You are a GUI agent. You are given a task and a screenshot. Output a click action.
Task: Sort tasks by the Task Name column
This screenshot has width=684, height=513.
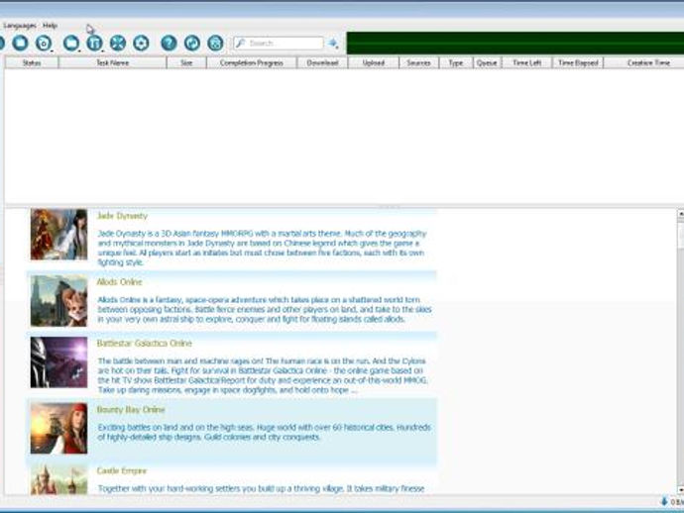click(113, 62)
